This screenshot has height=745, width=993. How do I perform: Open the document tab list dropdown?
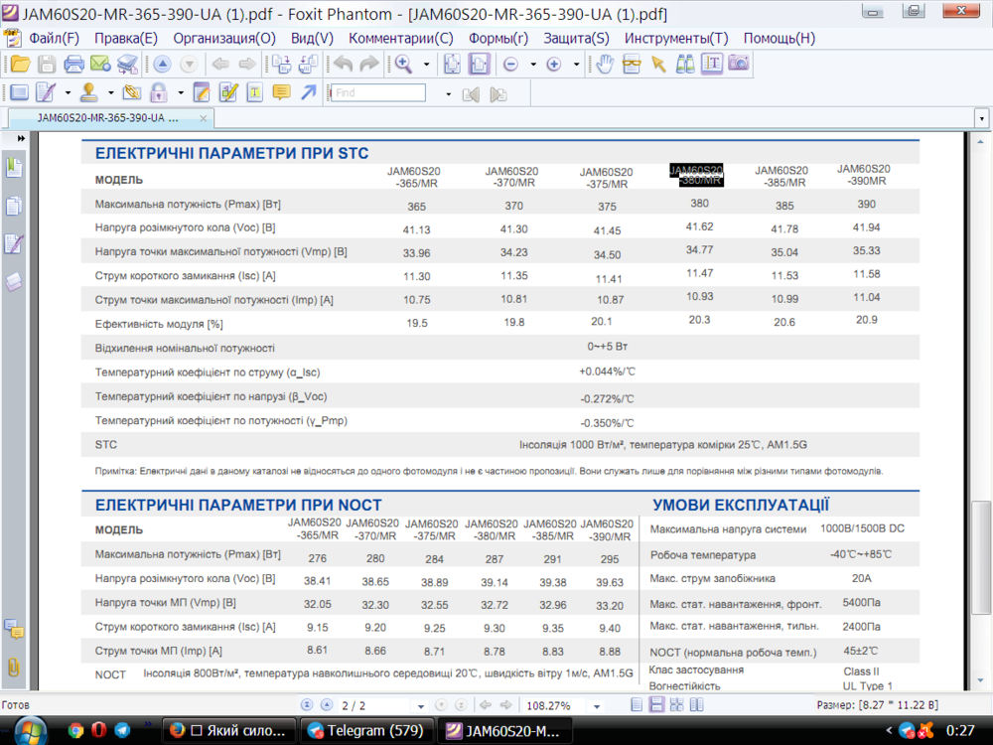click(x=981, y=117)
